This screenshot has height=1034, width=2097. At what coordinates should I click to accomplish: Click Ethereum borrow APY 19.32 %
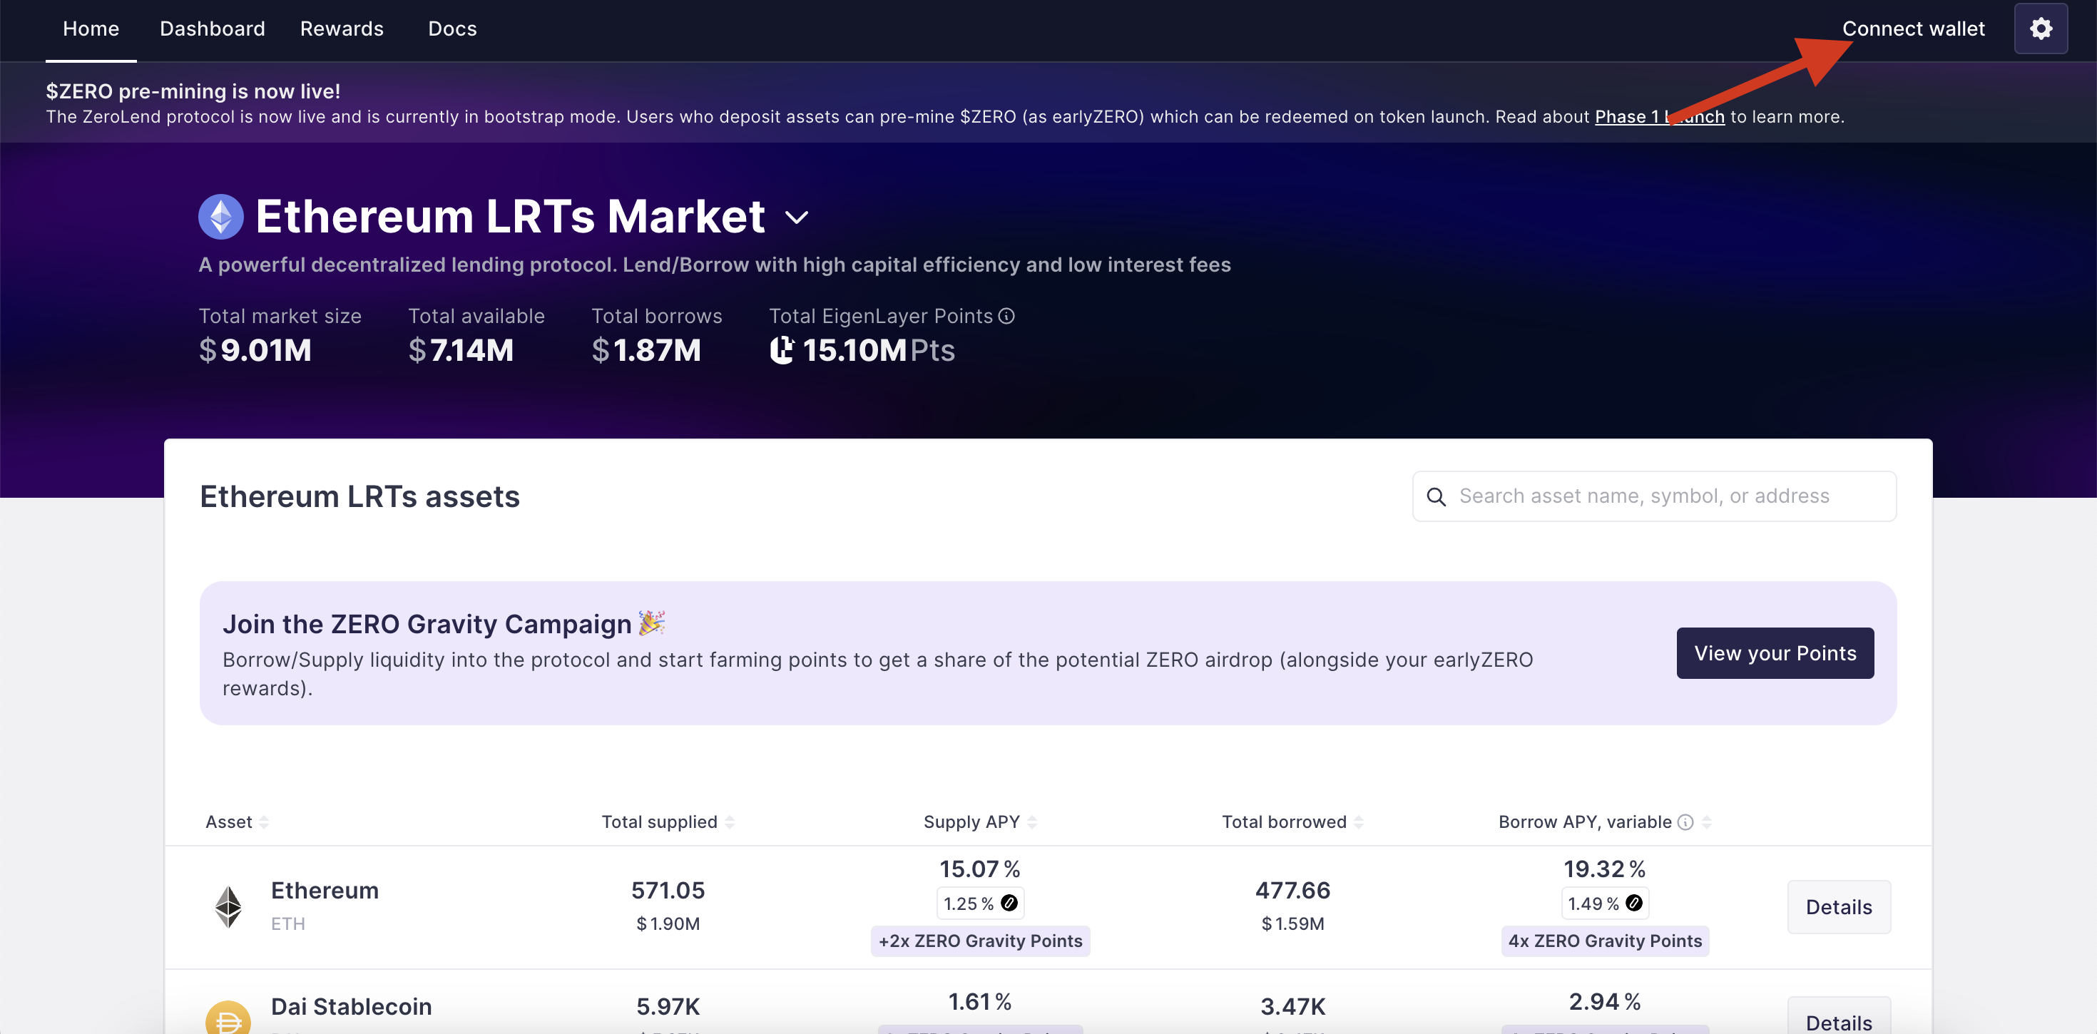(x=1605, y=869)
